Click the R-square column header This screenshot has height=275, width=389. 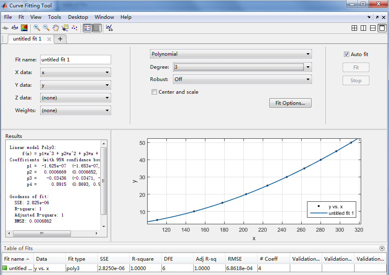[x=146, y=259]
